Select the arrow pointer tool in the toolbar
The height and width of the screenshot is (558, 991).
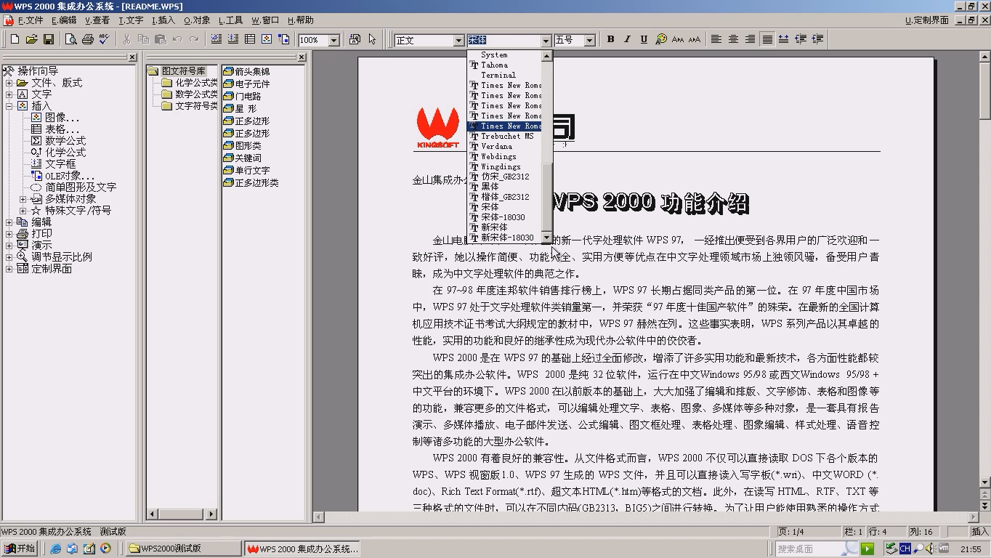(372, 39)
